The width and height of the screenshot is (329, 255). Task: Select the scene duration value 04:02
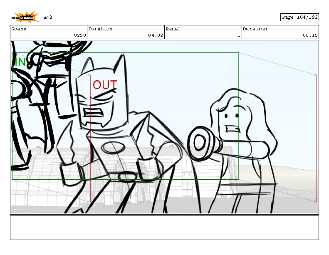click(x=156, y=35)
